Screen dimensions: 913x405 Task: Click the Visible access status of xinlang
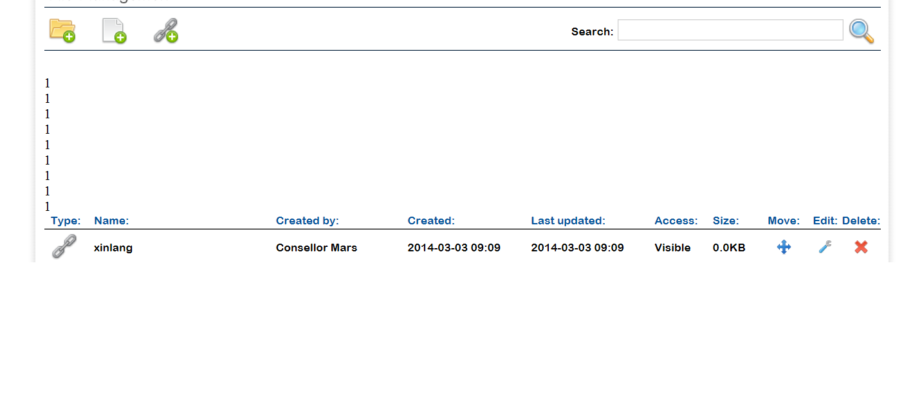tap(672, 248)
